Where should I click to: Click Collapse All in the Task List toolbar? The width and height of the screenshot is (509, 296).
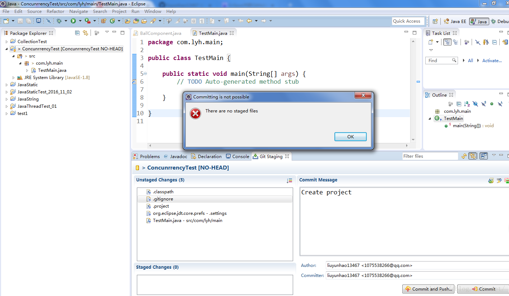point(494,42)
